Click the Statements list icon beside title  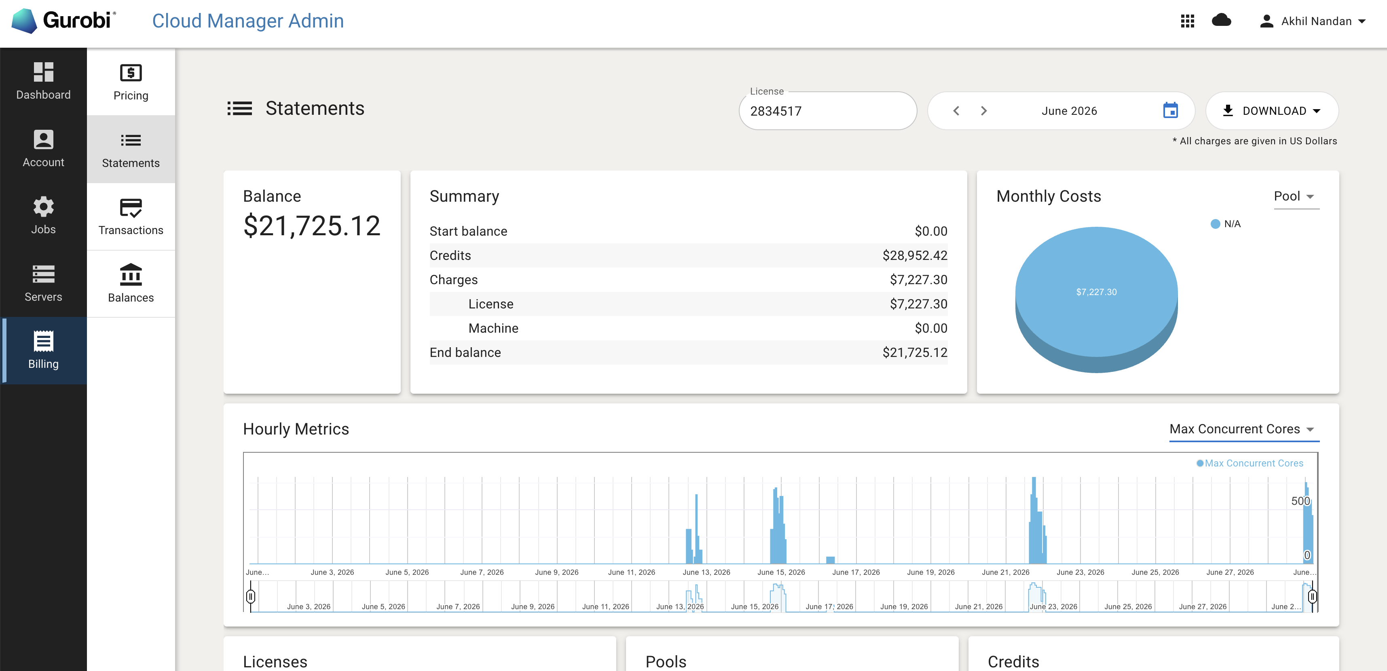(x=240, y=109)
